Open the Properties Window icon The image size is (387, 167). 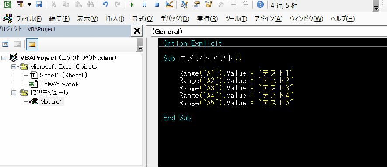196,4
